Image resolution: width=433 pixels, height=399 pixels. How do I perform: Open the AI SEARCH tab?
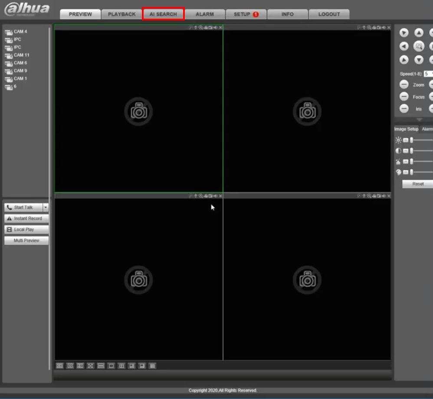tap(163, 14)
